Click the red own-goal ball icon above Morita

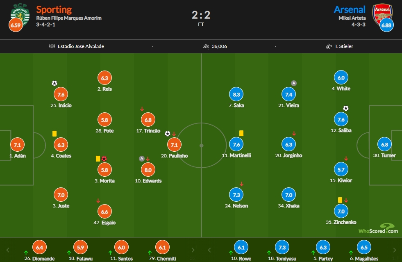pos(104,159)
